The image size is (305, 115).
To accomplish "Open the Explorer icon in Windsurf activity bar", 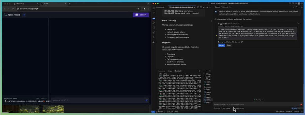I will (154, 8).
